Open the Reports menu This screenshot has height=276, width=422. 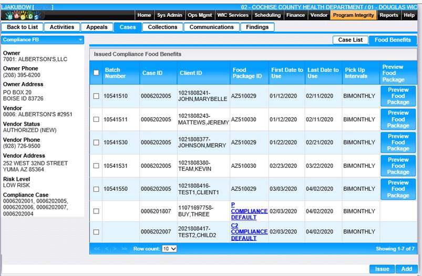coord(388,15)
